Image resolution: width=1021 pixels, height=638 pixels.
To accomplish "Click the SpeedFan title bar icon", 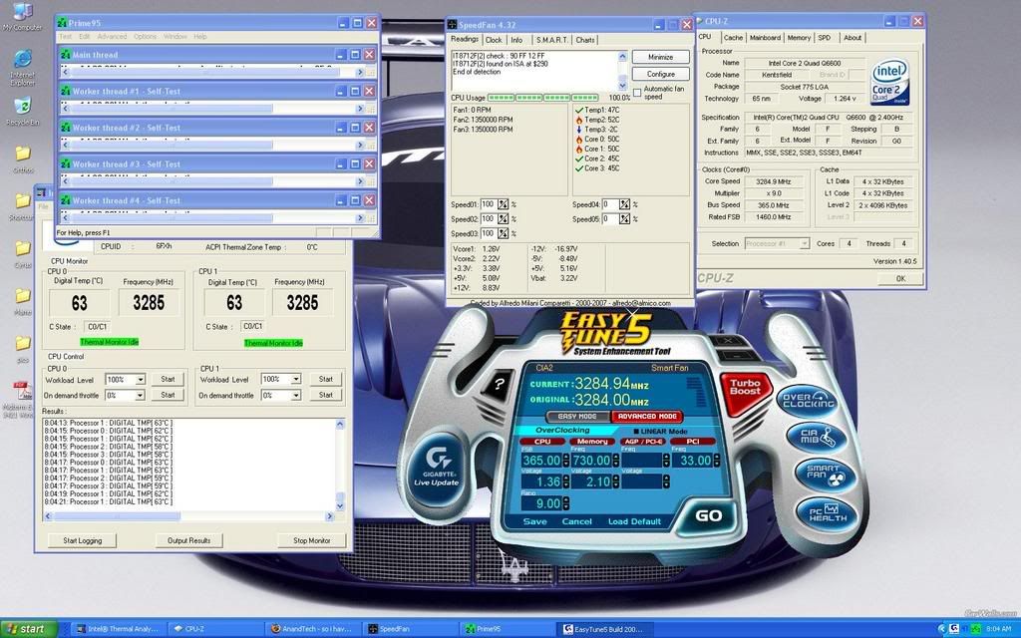I will (x=452, y=25).
